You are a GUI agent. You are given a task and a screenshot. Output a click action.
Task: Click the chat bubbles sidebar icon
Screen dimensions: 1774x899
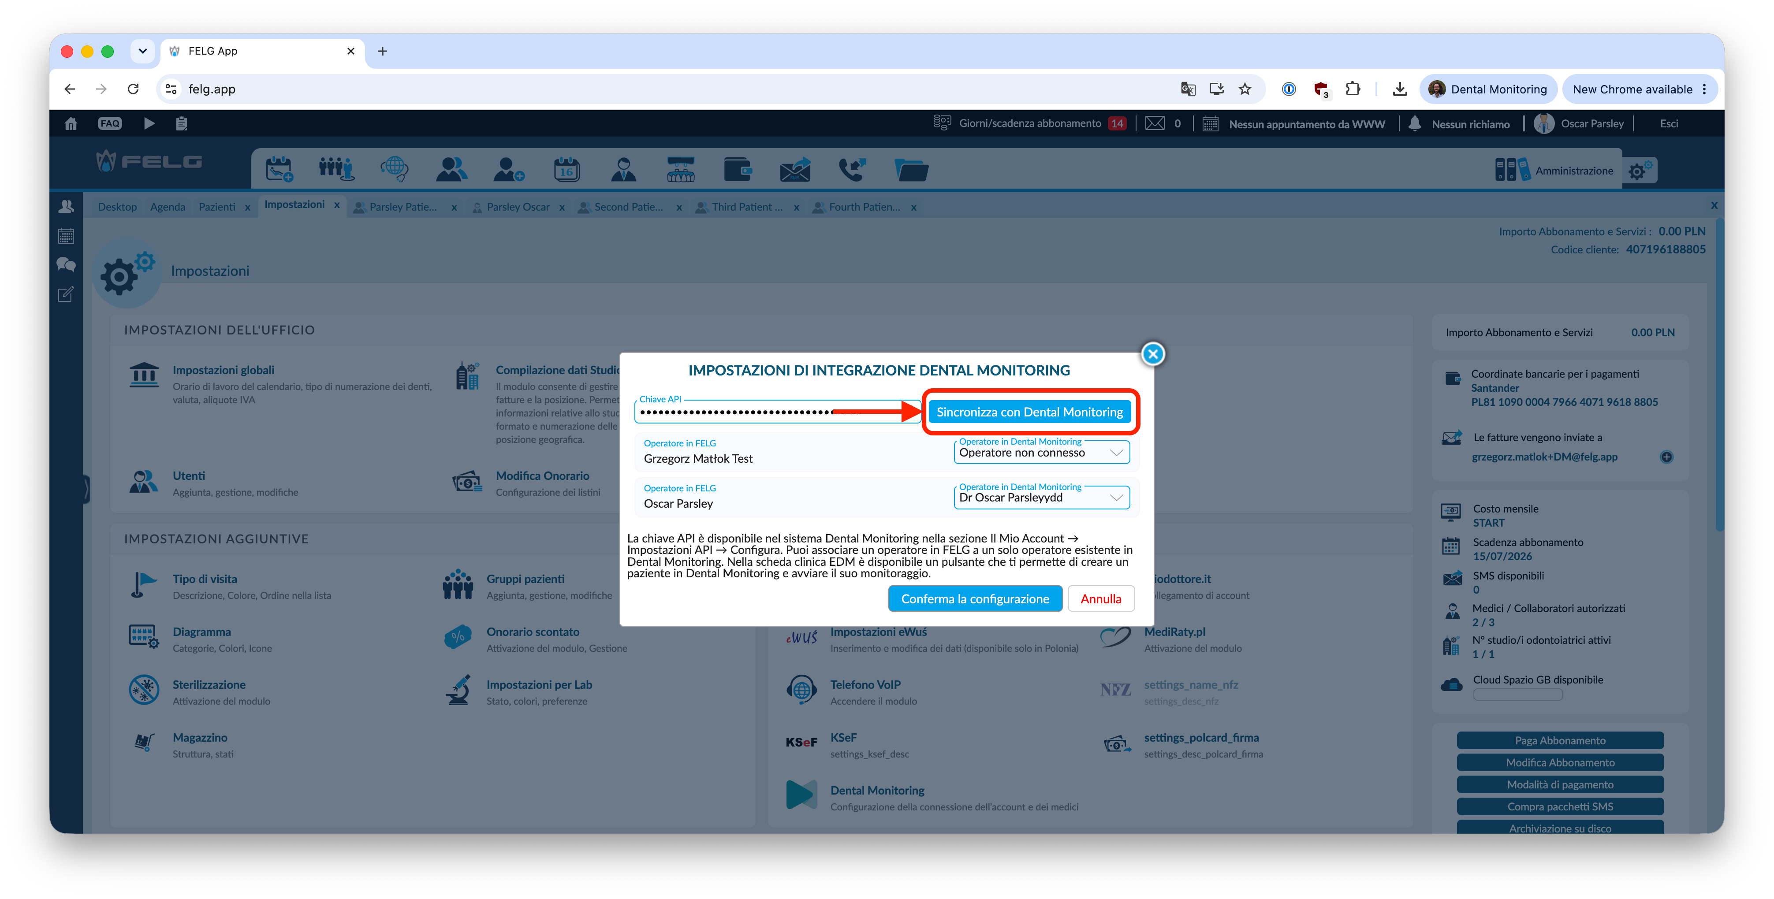pos(66,265)
